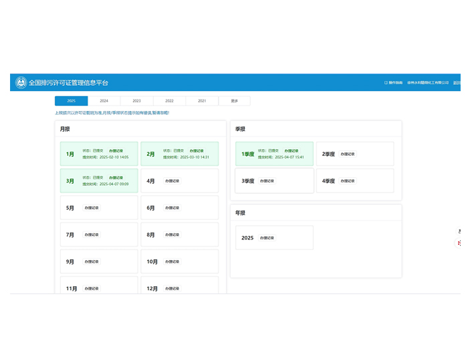Select the 2025 year tab
This screenshot has height=351, width=468.
point(71,101)
